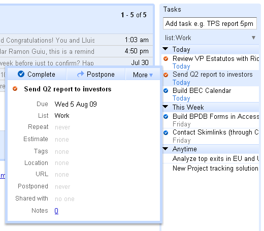Screen dimensions: 264x231
Task: Select New Project tracking solution task
Action: tap(211, 168)
